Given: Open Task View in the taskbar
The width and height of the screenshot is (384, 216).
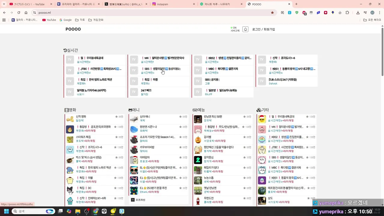Looking at the screenshot, I should coord(60,211).
